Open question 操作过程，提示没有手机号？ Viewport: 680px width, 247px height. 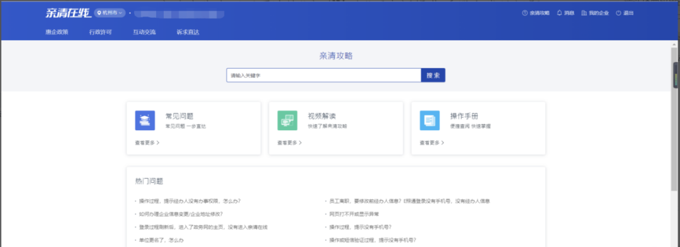click(360, 227)
